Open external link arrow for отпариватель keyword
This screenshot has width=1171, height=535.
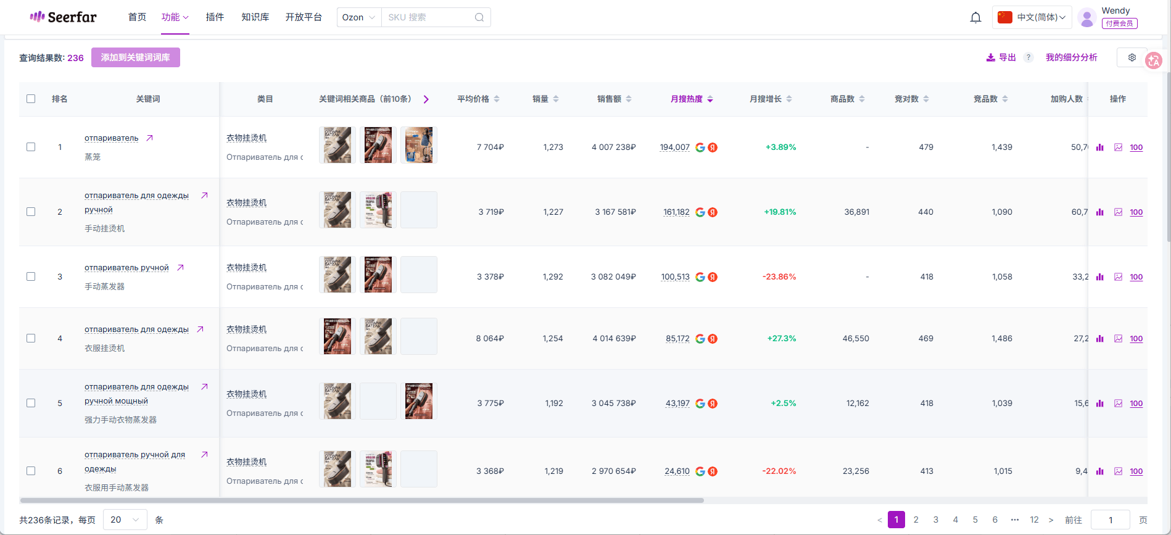149,138
